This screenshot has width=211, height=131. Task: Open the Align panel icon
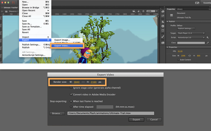pos(163,22)
